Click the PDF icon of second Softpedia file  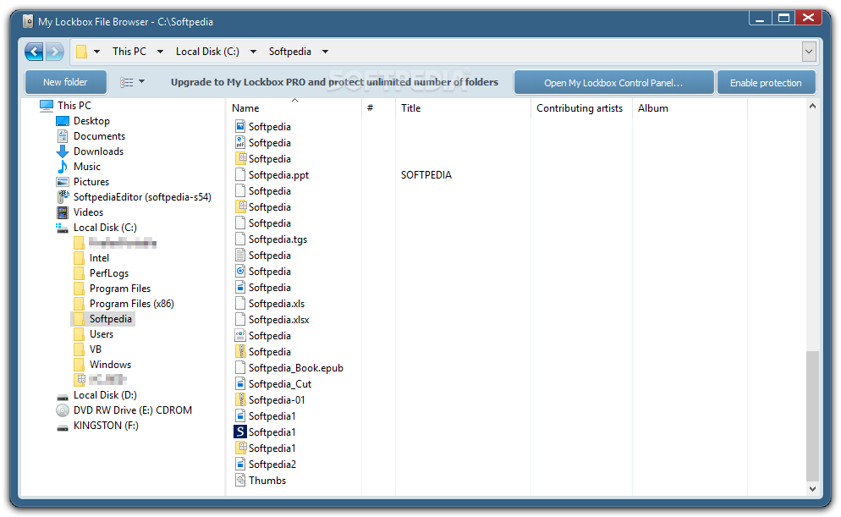click(240, 143)
